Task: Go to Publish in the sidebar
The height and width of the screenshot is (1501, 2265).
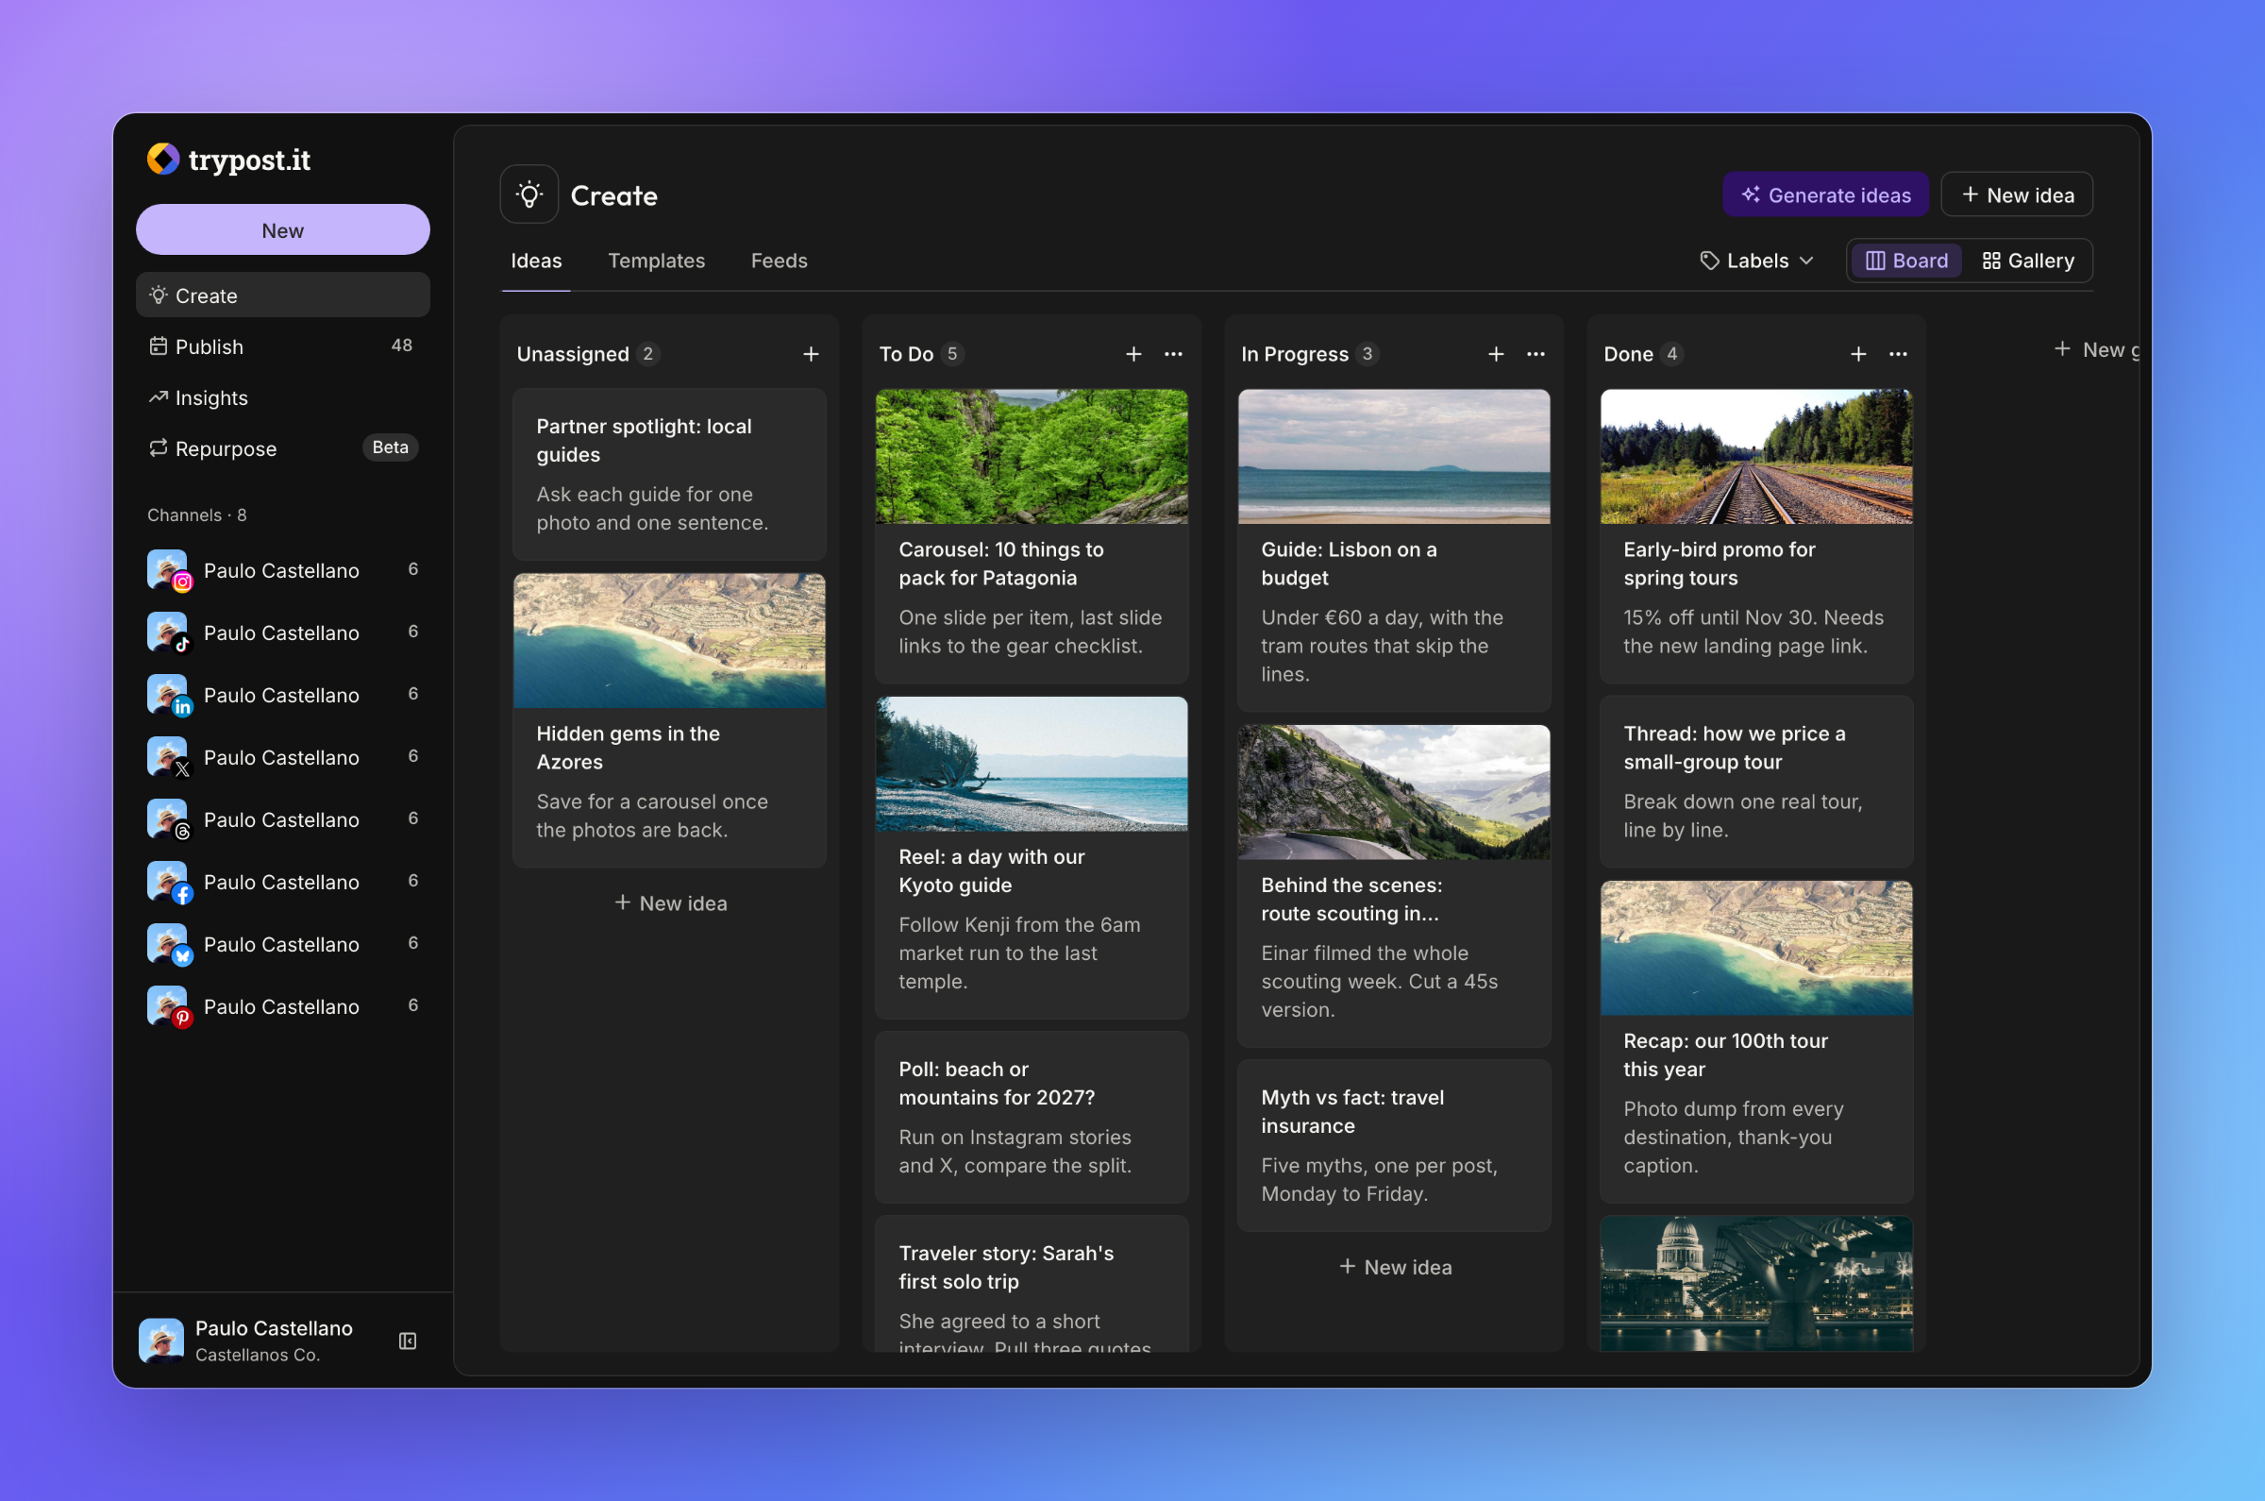Action: (x=283, y=346)
